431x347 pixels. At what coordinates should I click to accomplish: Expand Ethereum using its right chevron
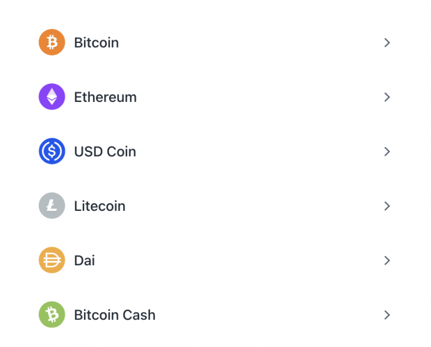(x=387, y=97)
